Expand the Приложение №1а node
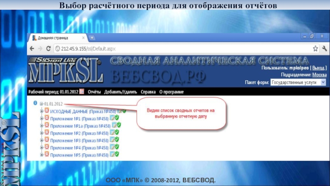Image resolution: width=330 pixels, height=186 pixels. (42, 126)
